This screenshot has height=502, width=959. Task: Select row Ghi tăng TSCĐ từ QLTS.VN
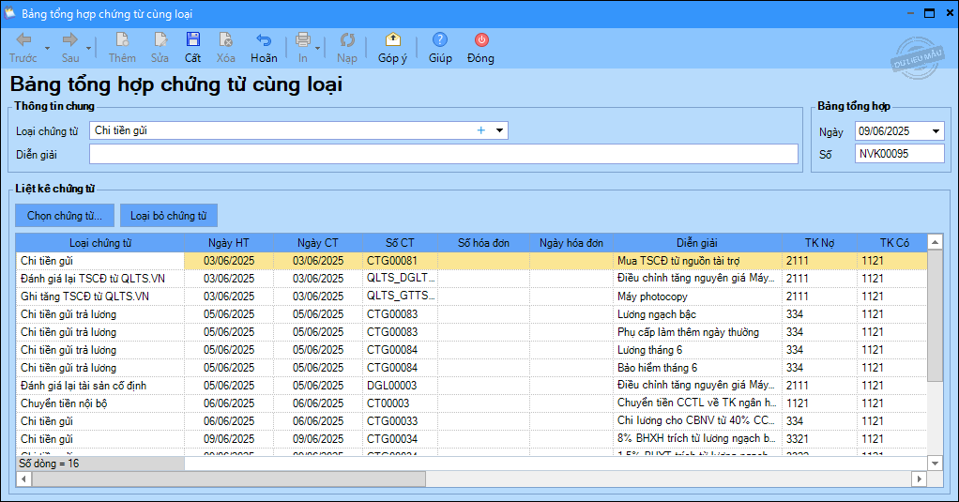pyautogui.click(x=471, y=297)
